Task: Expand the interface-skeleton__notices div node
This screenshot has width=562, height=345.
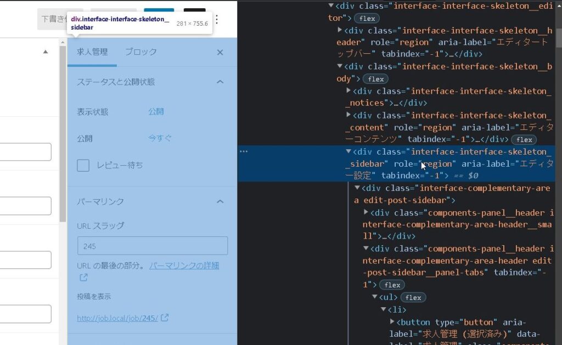Action: (x=349, y=91)
